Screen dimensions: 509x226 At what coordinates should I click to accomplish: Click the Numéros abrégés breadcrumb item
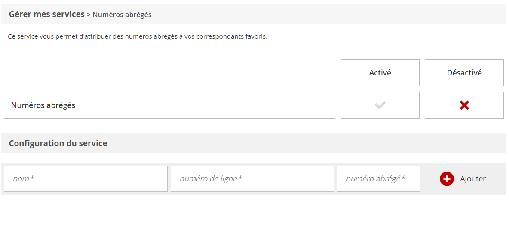coord(122,15)
